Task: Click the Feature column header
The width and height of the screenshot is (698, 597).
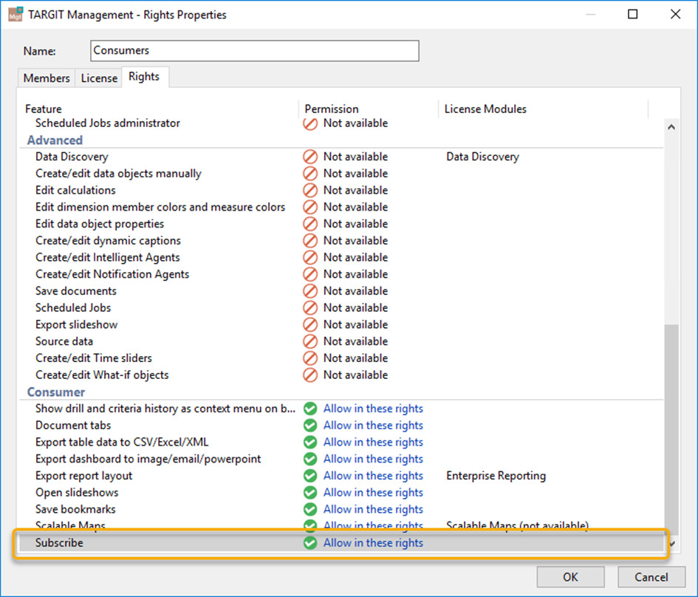Action: point(43,109)
